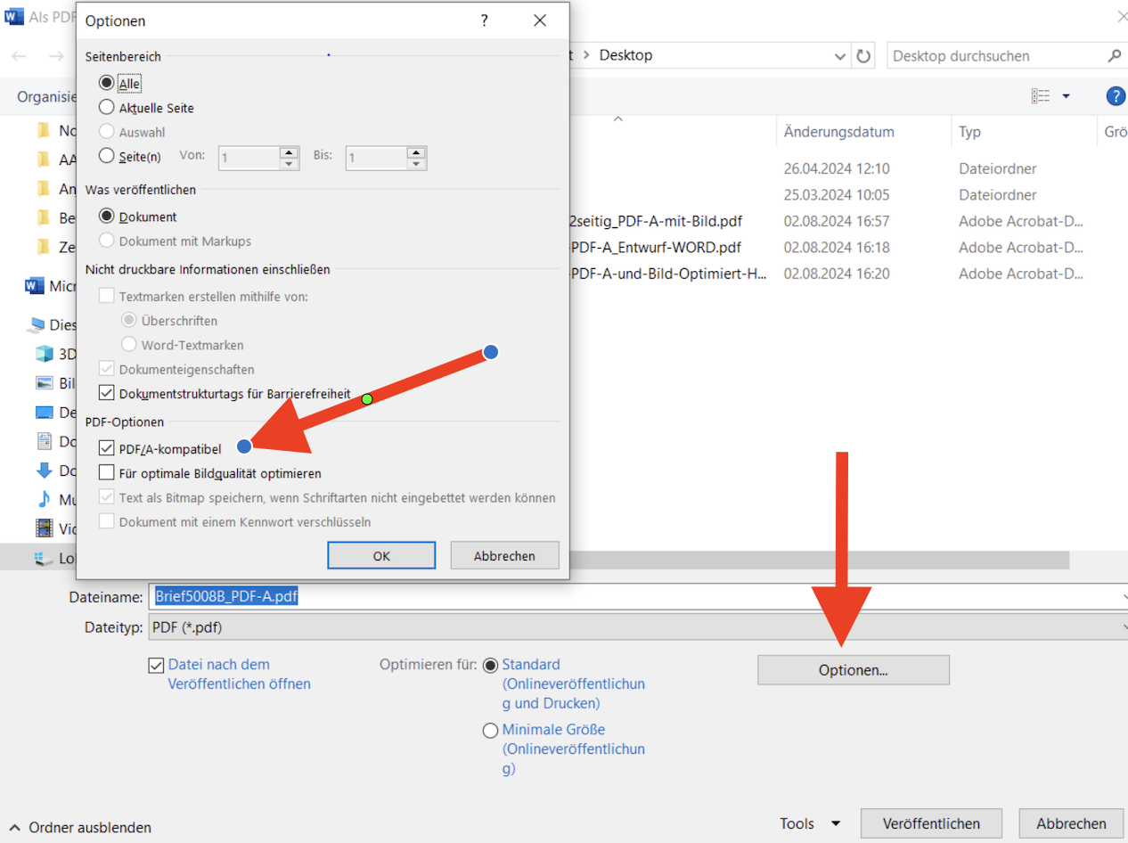Open the address bar path dropdown arrow
This screenshot has height=843, width=1128.
tap(840, 56)
